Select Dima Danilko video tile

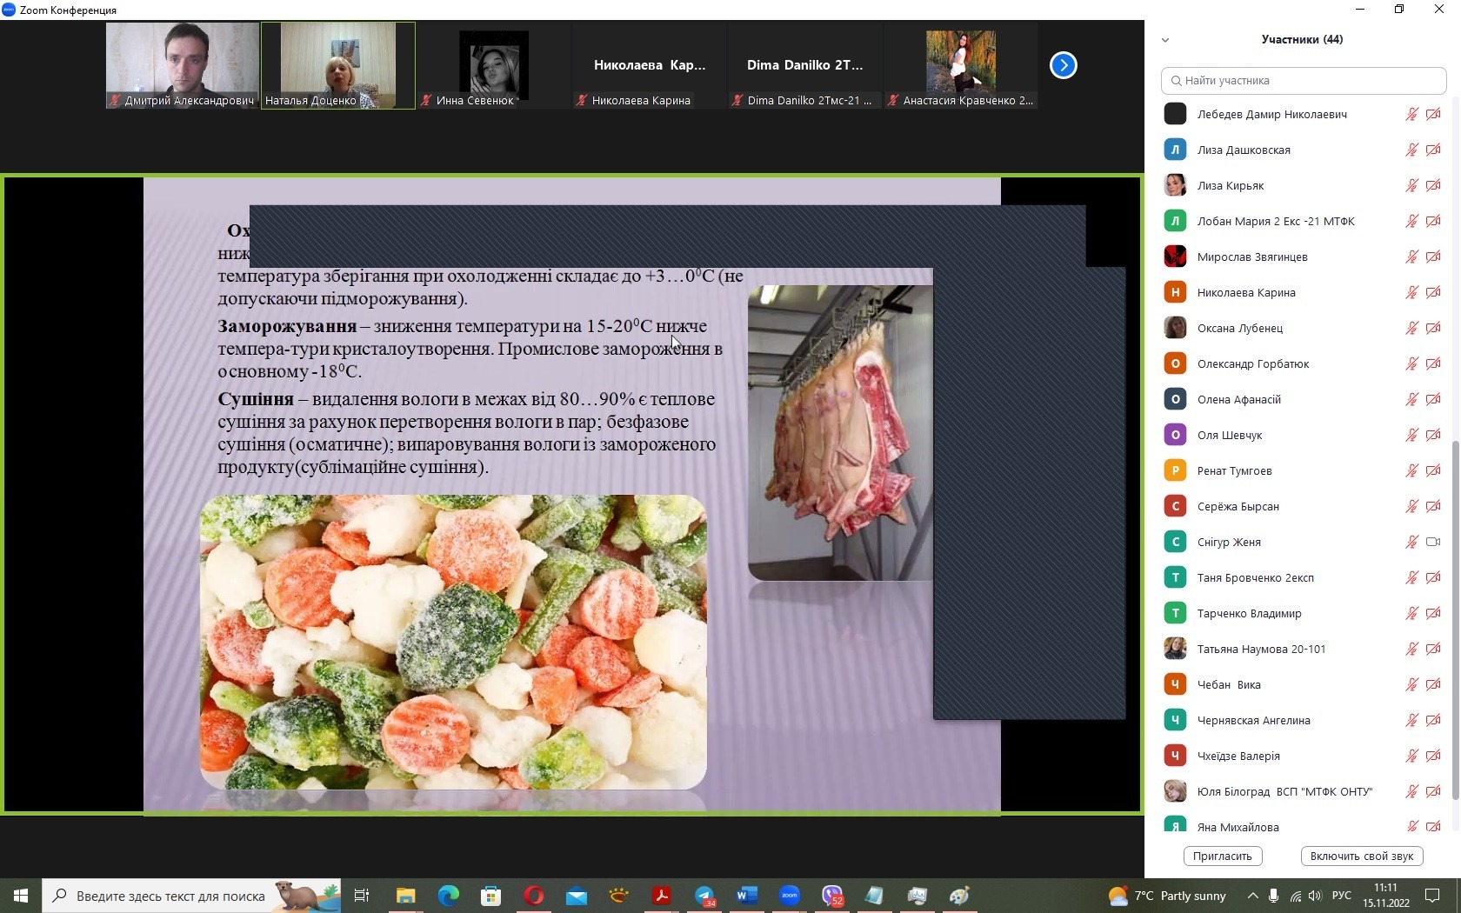point(805,65)
